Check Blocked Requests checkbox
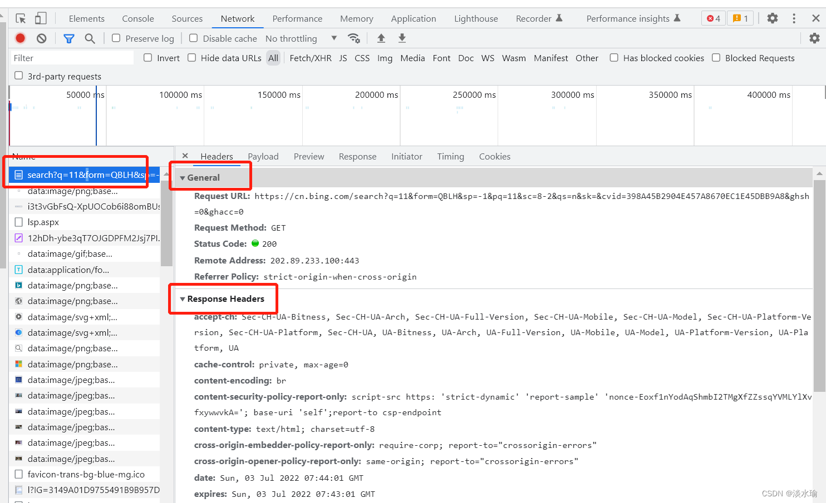Screen dimensions: 826x503 pyautogui.click(x=716, y=58)
